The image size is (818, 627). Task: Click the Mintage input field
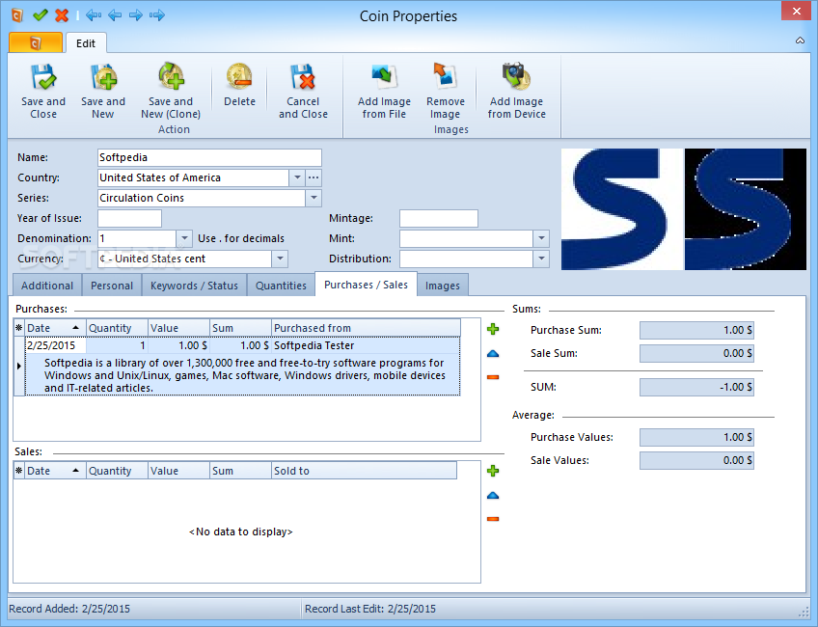click(439, 218)
